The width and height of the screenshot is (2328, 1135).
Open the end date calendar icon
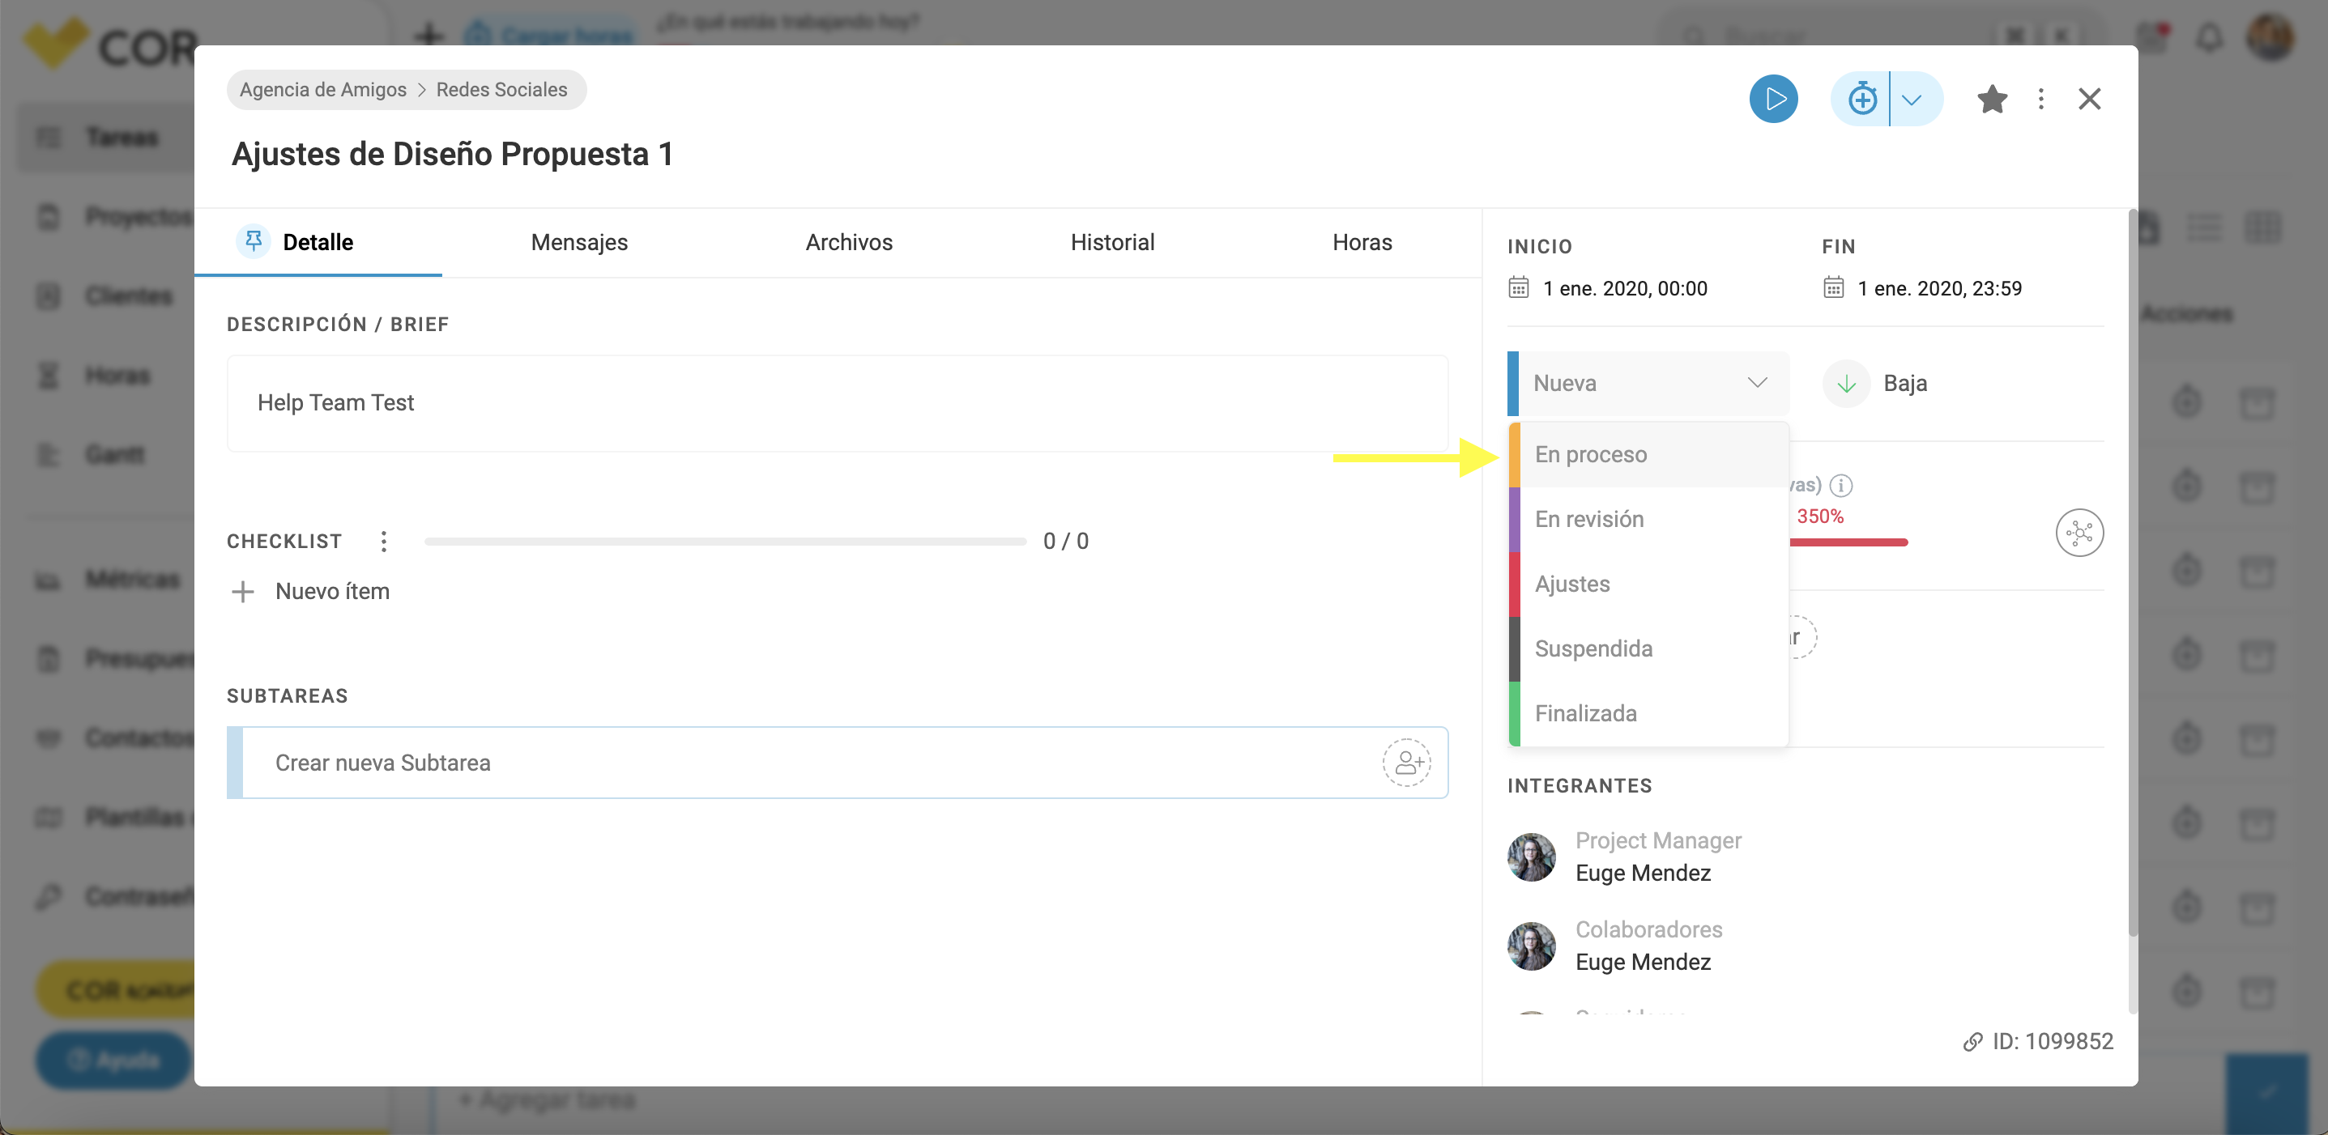(1833, 288)
